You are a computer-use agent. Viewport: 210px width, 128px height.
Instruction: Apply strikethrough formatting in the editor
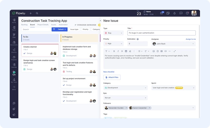tap(122, 51)
